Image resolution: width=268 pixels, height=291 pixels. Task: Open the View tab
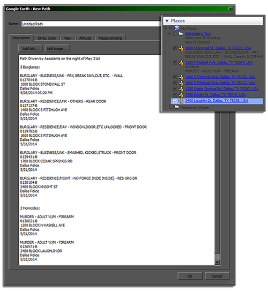point(68,38)
